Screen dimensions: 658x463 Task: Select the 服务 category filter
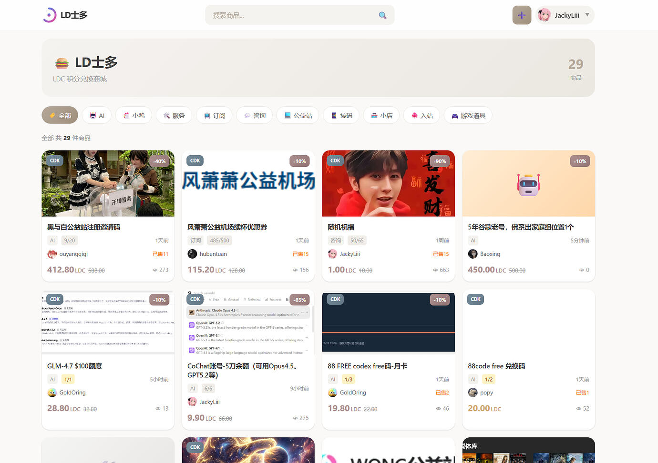(x=174, y=115)
